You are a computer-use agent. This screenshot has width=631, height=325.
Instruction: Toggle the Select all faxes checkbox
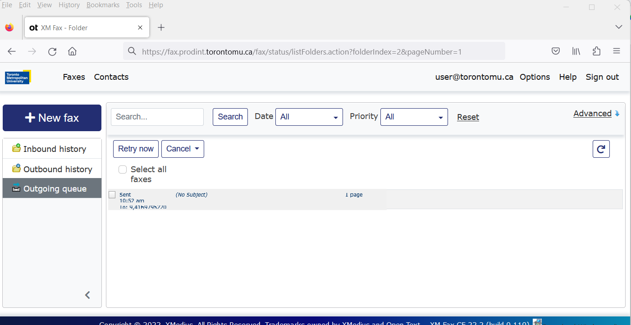[x=123, y=169]
